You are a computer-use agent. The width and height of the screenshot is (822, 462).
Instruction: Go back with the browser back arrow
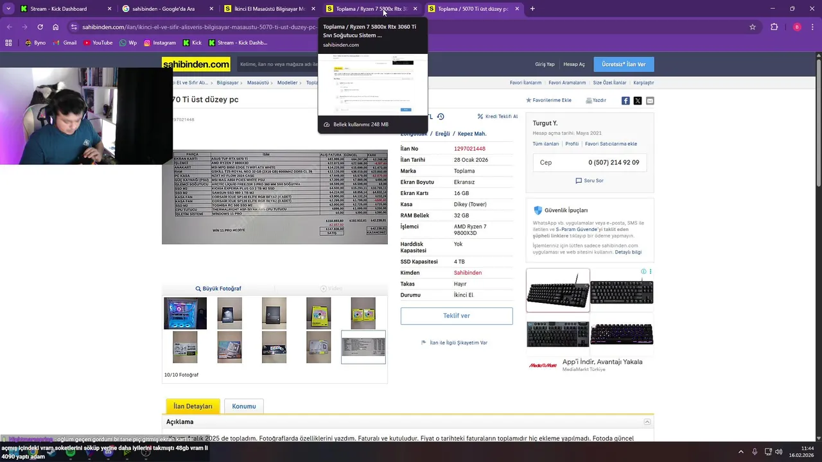(9, 27)
